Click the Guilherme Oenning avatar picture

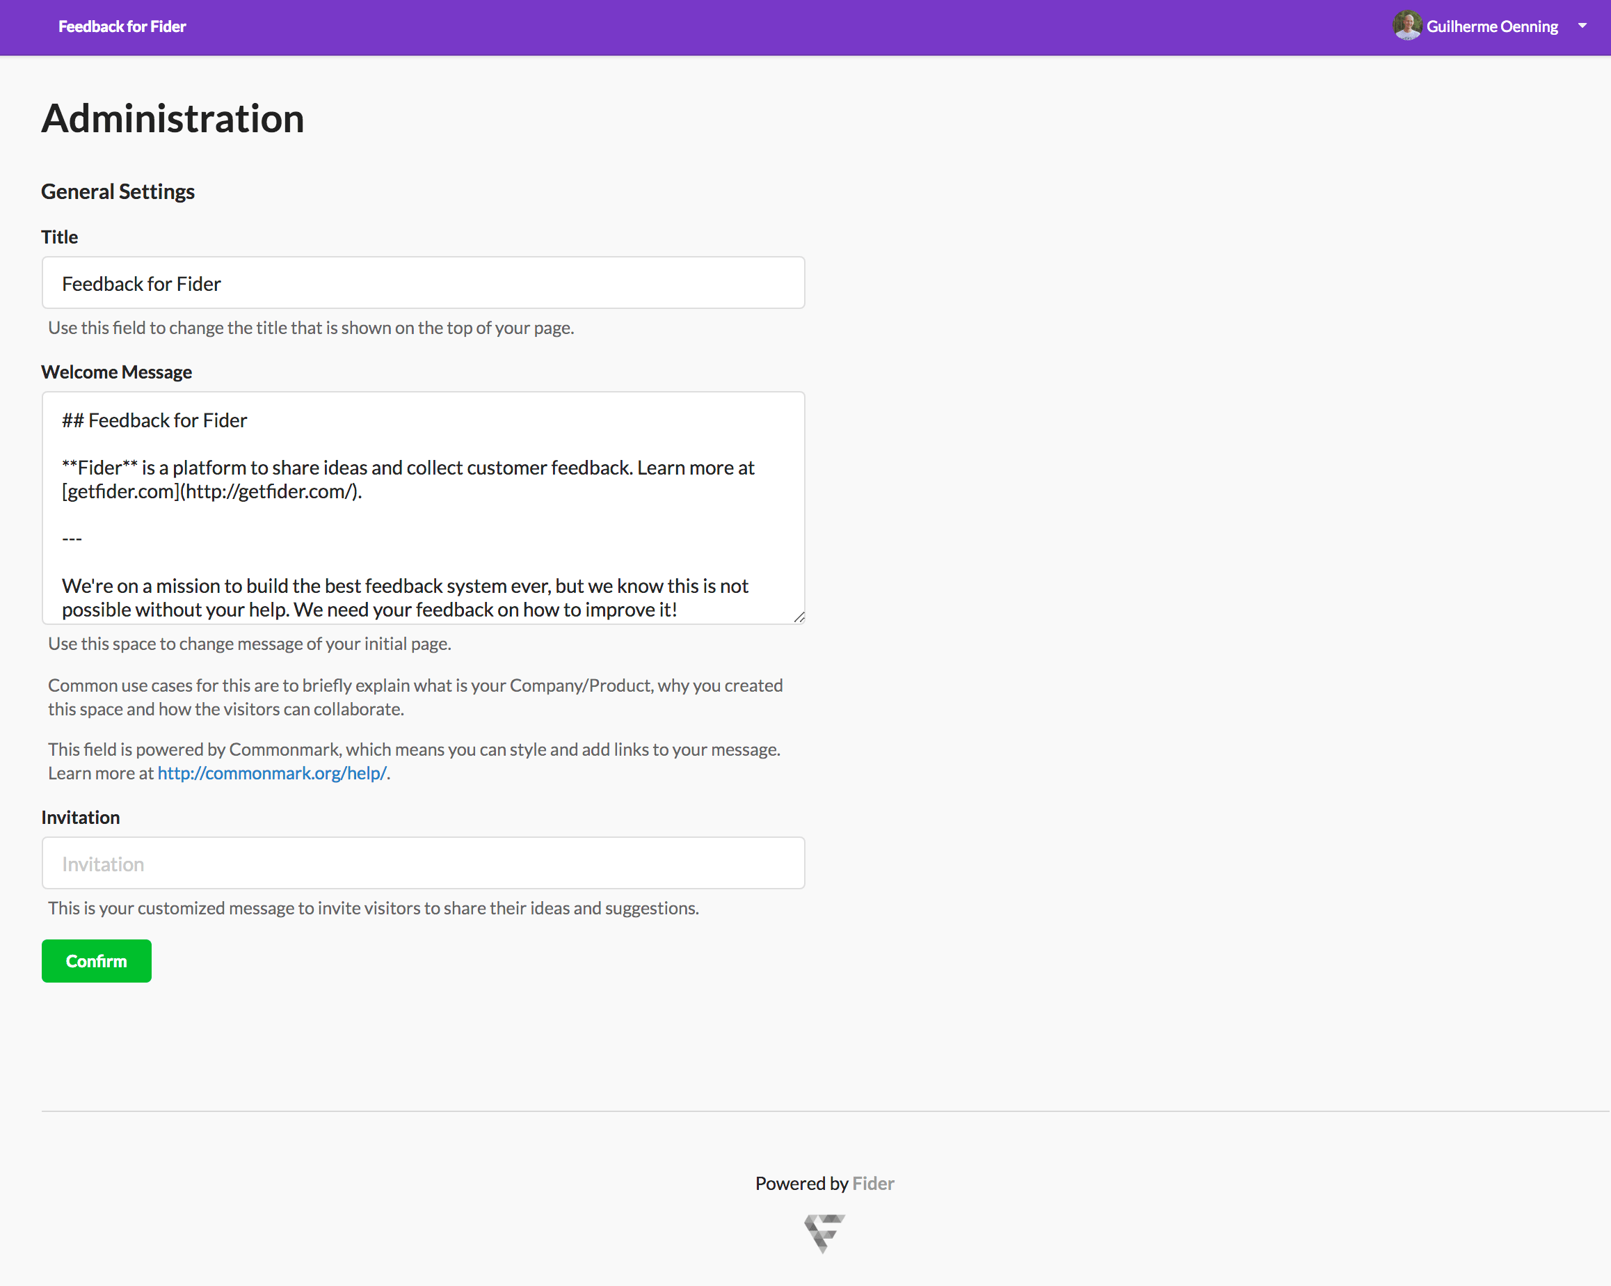1407,26
